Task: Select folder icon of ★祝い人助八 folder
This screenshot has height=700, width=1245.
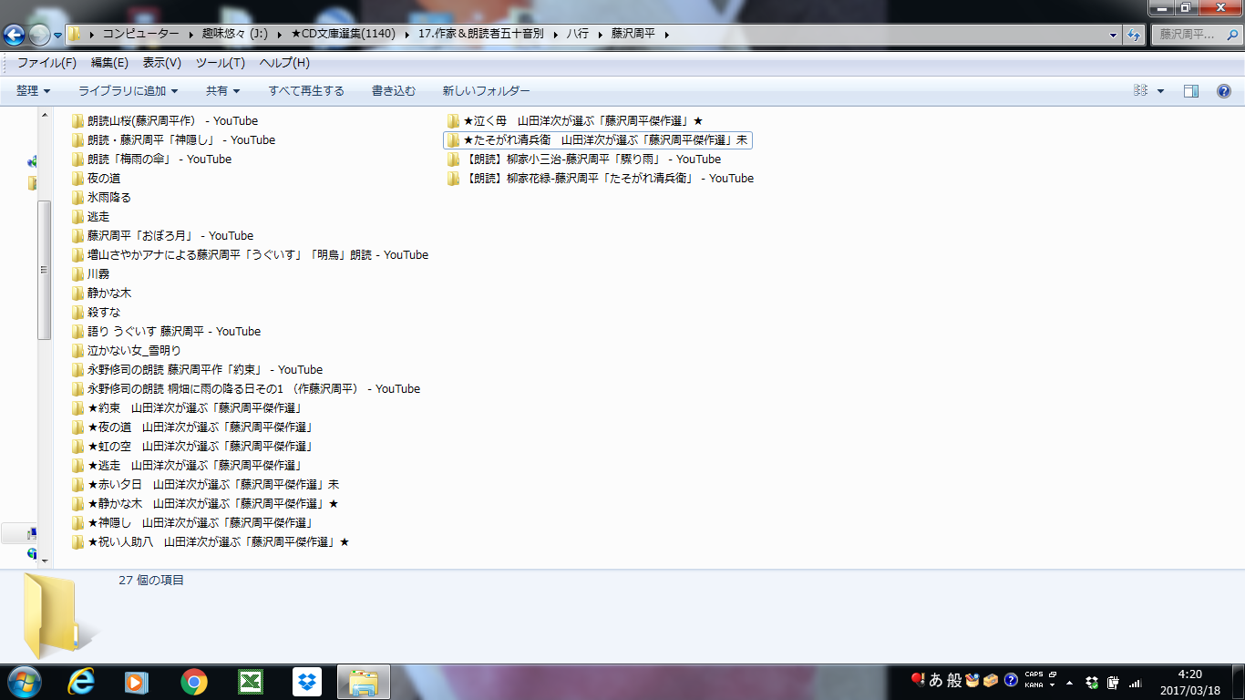Action: [77, 541]
